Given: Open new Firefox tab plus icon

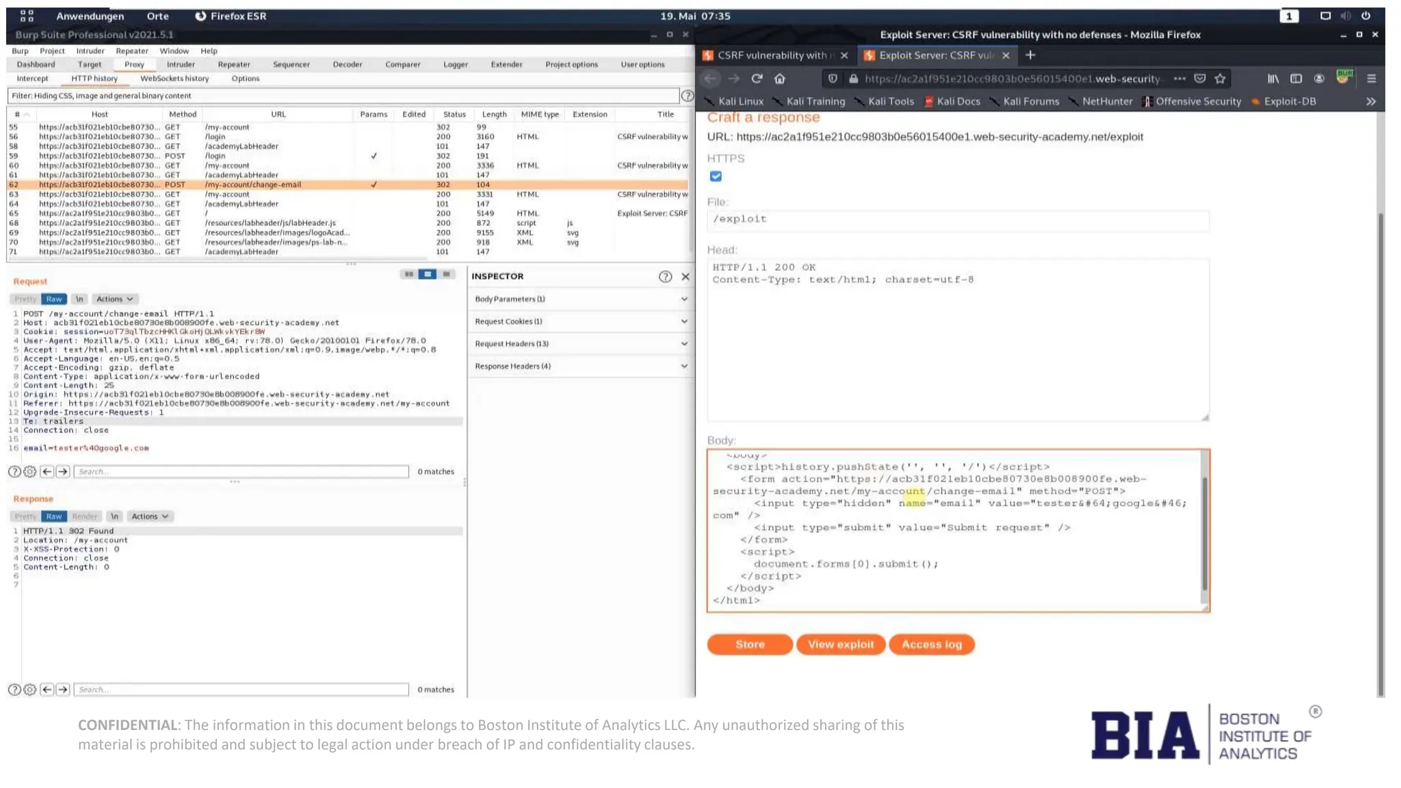Looking at the screenshot, I should [1030, 55].
